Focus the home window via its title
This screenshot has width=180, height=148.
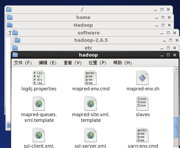[83, 17]
